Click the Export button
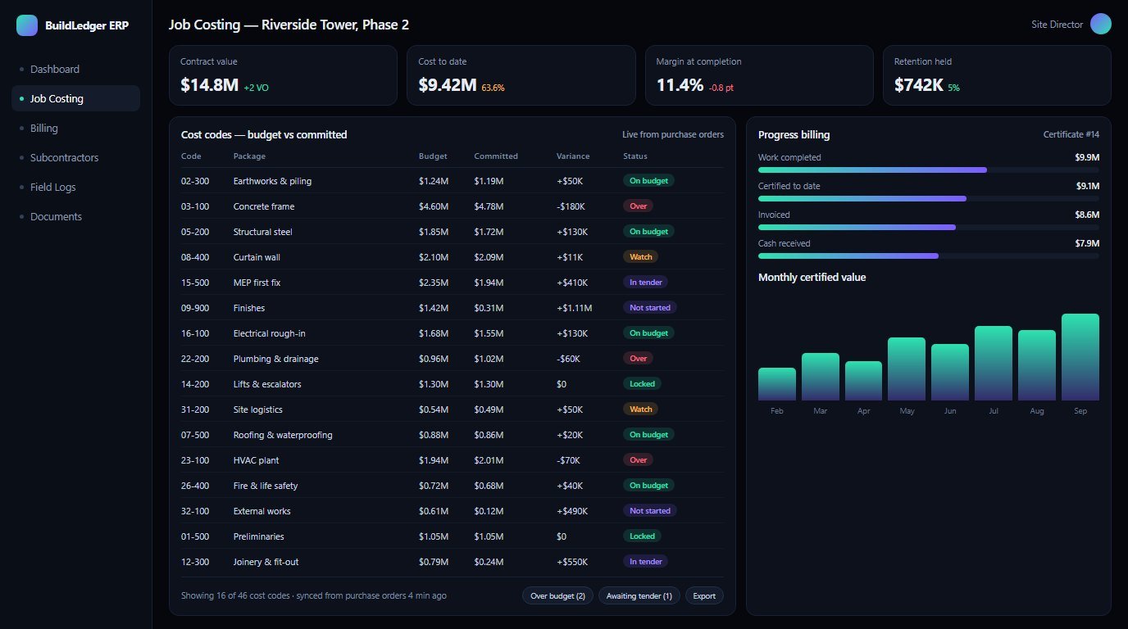Viewport: 1128px width, 629px height. click(704, 596)
